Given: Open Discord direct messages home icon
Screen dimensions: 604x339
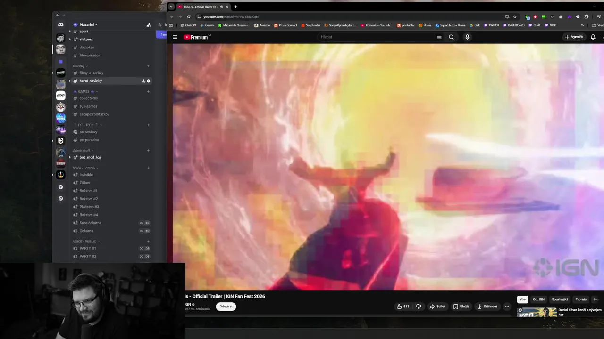Looking at the screenshot, I should coord(60,24).
